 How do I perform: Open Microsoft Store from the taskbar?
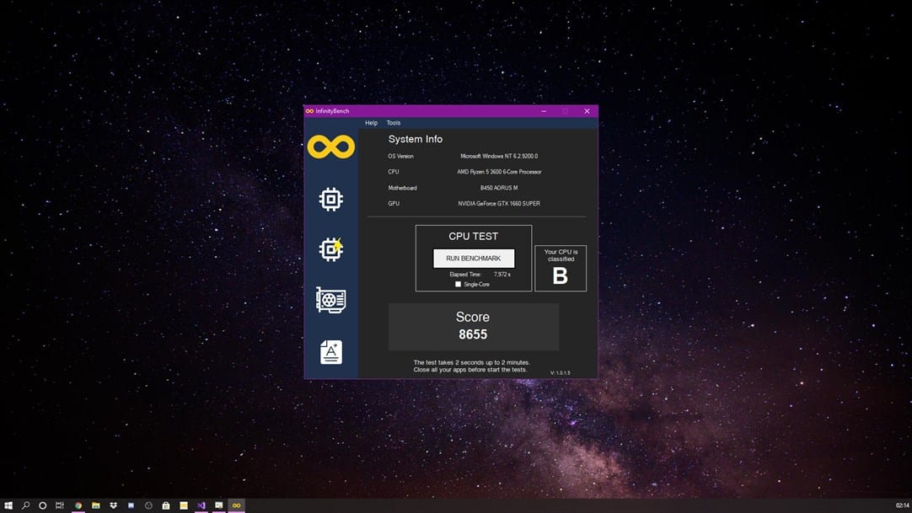(166, 505)
